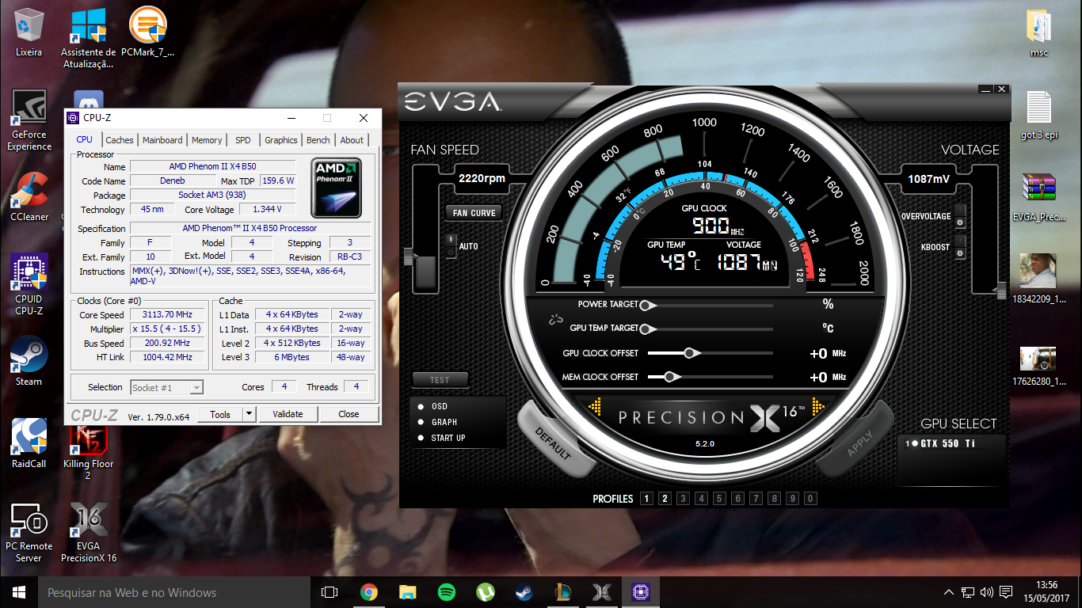Open Task View on the taskbar

(330, 592)
